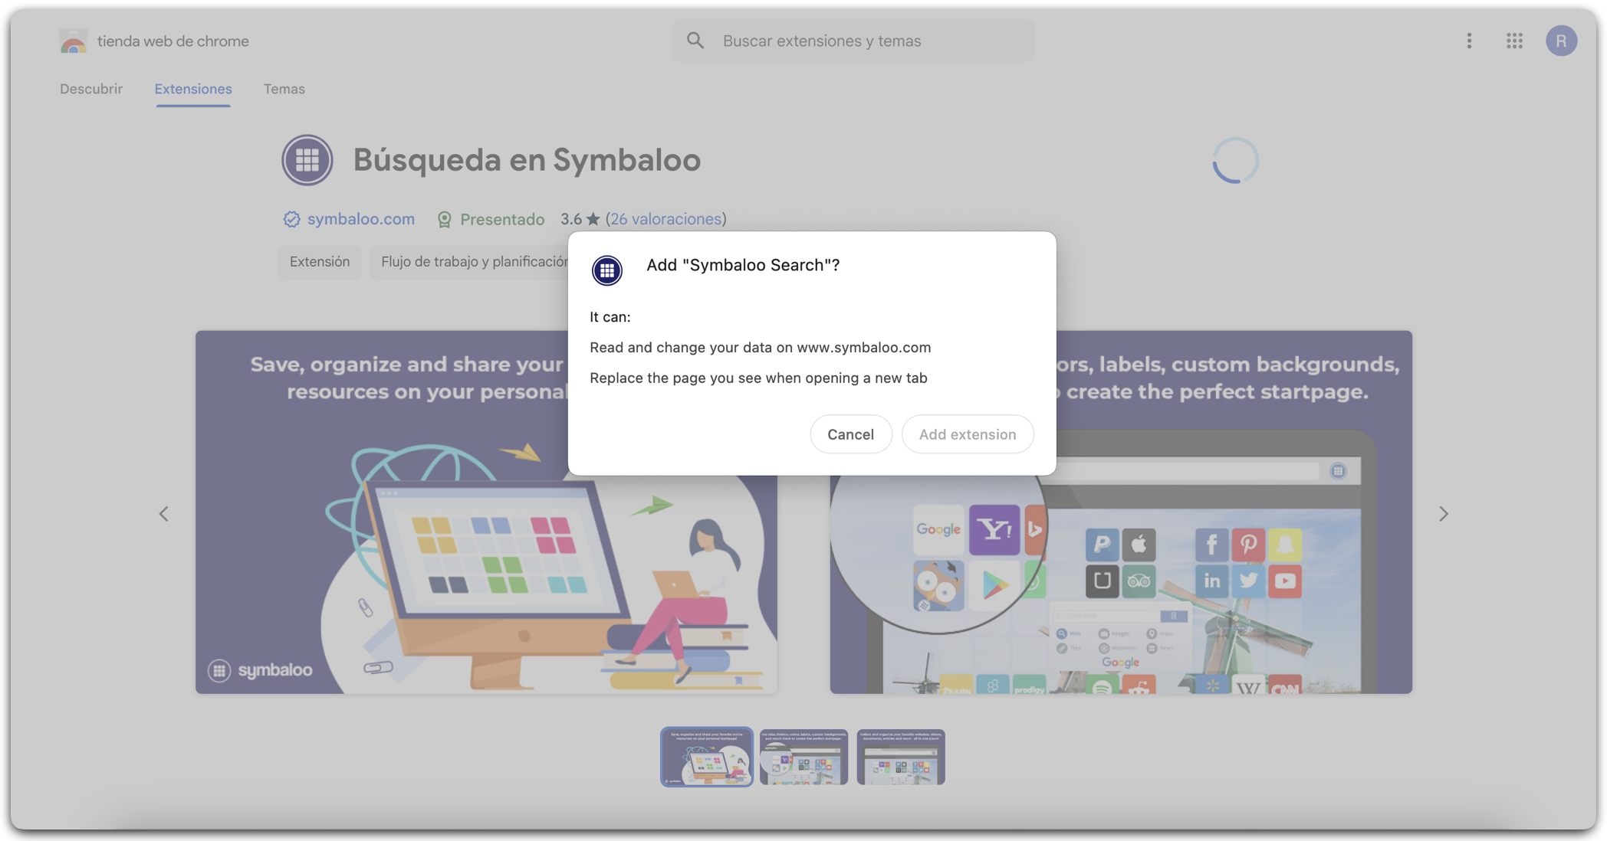Image resolution: width=1607 pixels, height=841 pixels.
Task: Go to next screenshot with right arrow
Action: (x=1444, y=513)
